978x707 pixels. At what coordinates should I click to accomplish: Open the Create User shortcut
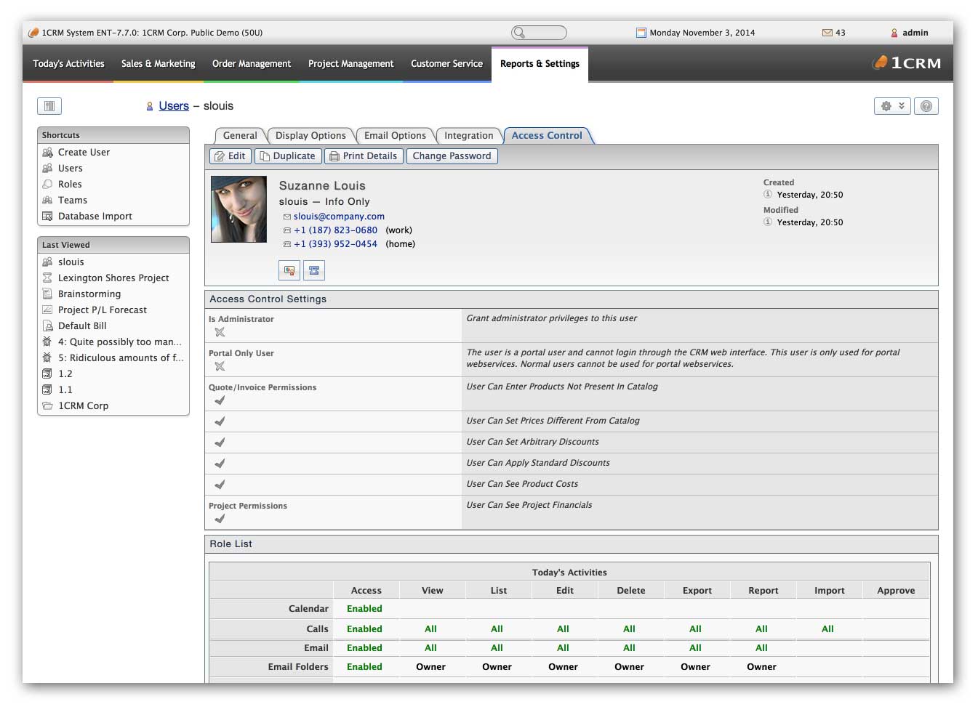pos(84,152)
